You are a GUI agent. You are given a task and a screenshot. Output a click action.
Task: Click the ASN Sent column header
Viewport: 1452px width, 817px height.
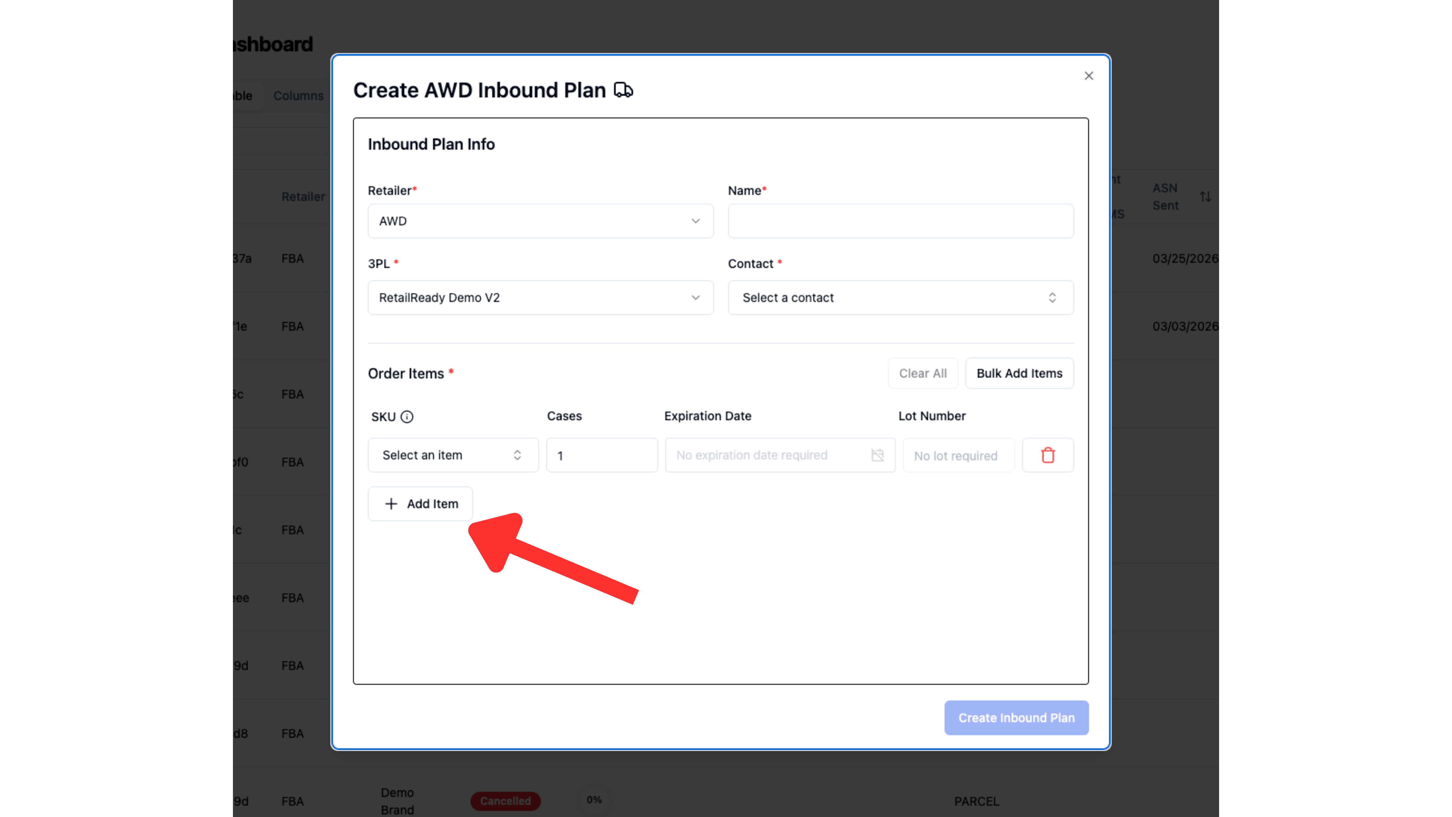point(1165,197)
